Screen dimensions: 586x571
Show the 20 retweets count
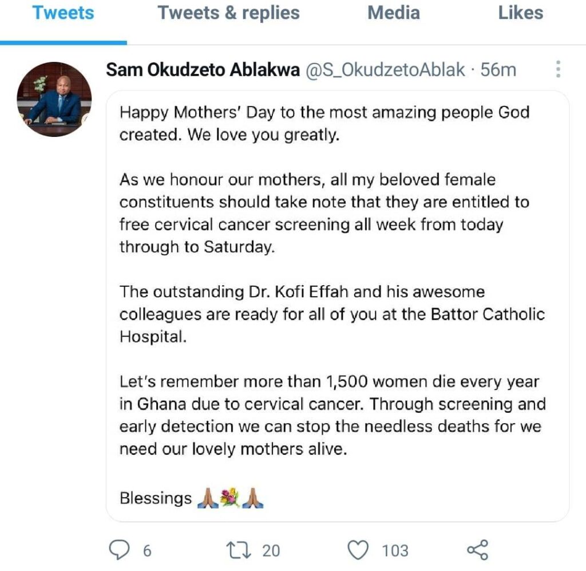pyautogui.click(x=271, y=551)
